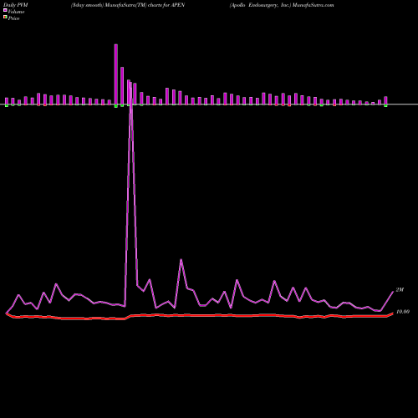Image resolution: width=418 pixels, height=418 pixels.
Task: Click the tallest volume bar in the chart
Action: pos(116,74)
